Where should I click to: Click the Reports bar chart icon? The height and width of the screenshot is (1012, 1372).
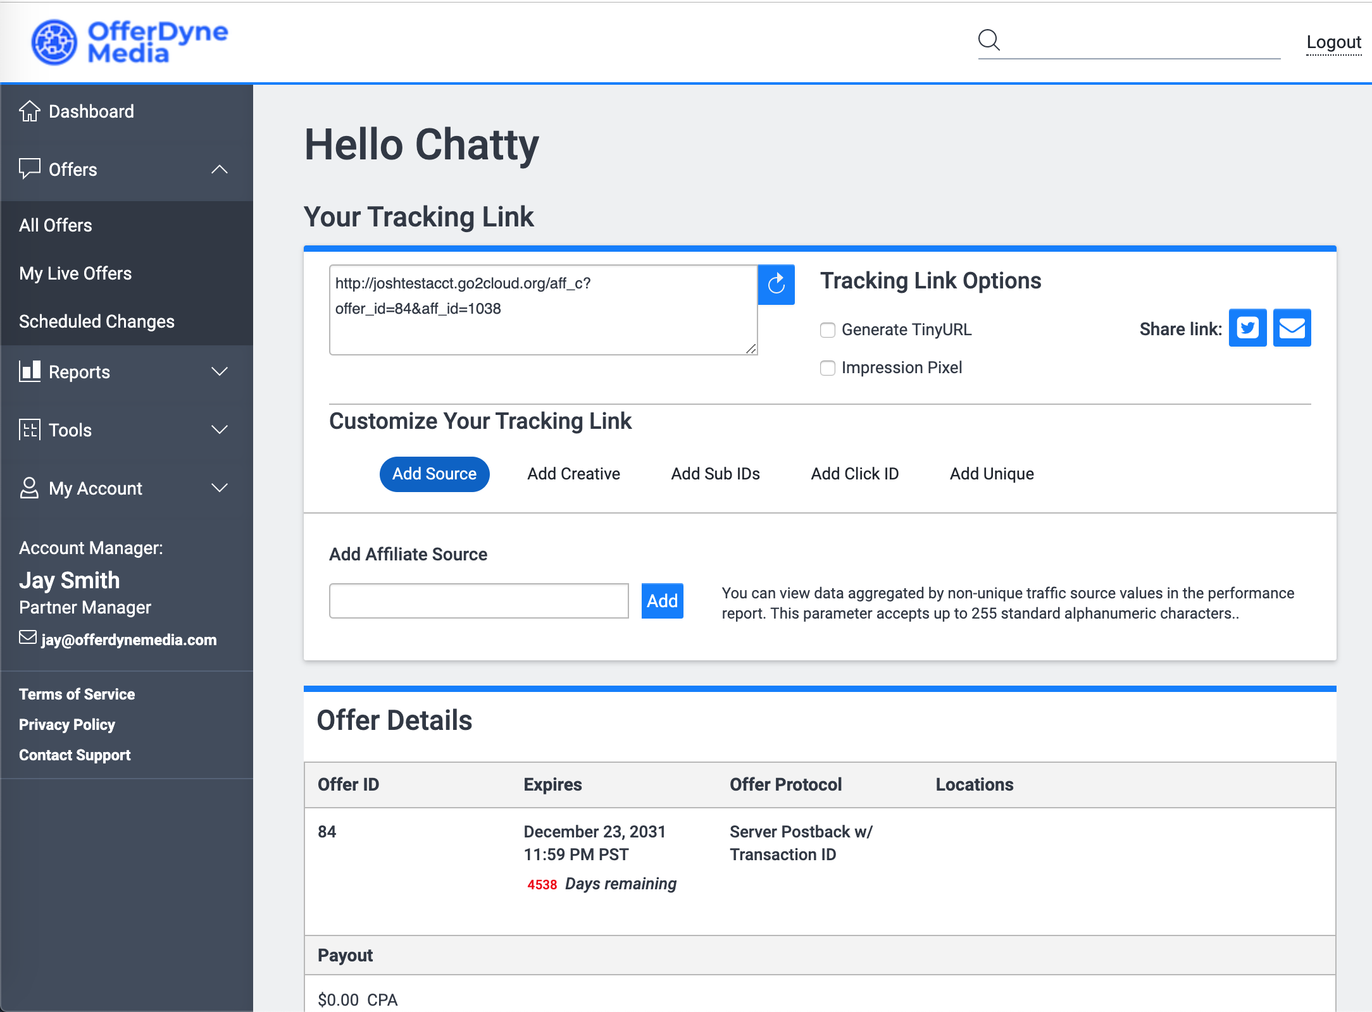(x=29, y=371)
